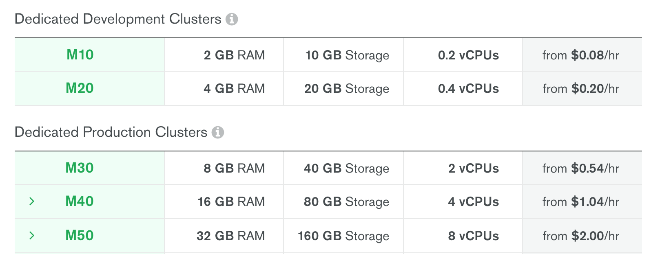The width and height of the screenshot is (660, 254).
Task: Click info icon beside Dedicated Production Clusters
Action: [218, 132]
